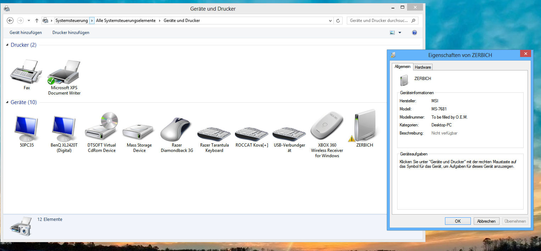Collapse the Drucker (2) group
This screenshot has width=541, height=251.
coord(7,45)
